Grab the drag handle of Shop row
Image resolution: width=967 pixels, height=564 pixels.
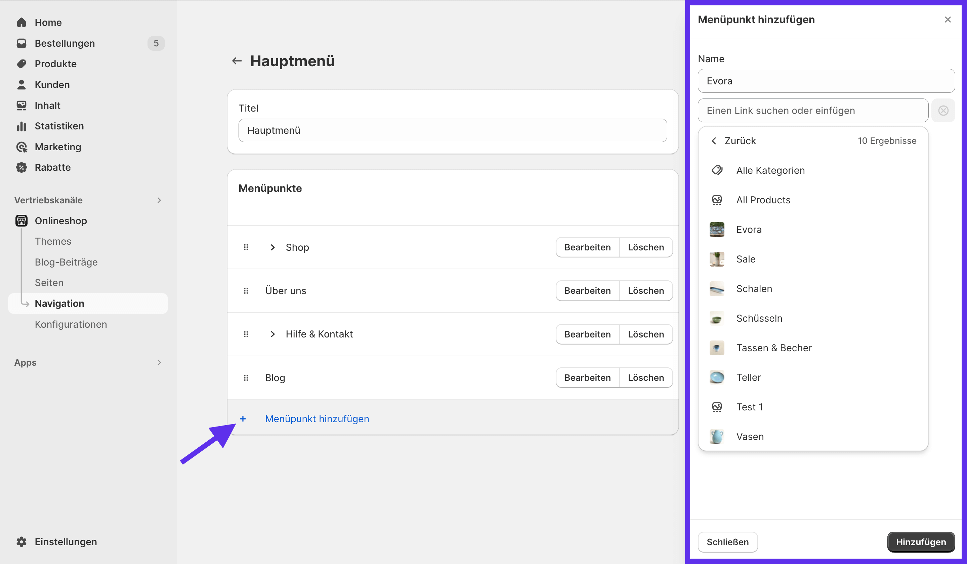pos(246,247)
